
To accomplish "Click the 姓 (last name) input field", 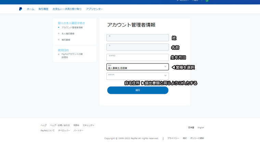I will 138,38.
